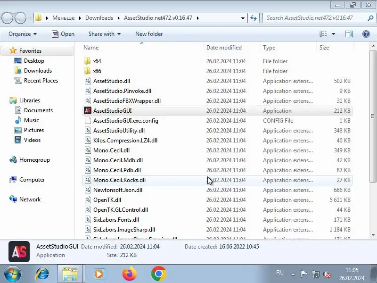Click the scrollbar down arrow
377x283 pixels.
click(373, 235)
